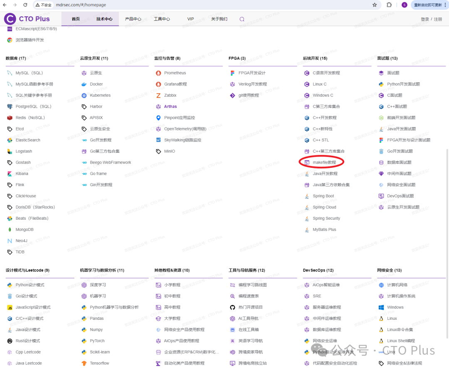The height and width of the screenshot is (368, 449).
Task: Click the Pinpoint location pin icon
Action: 158,118
